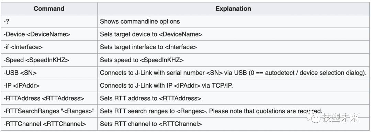
Task: Click 'Shows commandline options' explanation text
Action: (x=140, y=22)
